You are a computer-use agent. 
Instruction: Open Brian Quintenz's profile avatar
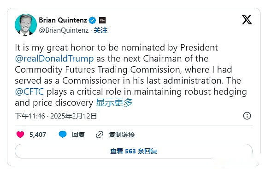(x=26, y=25)
